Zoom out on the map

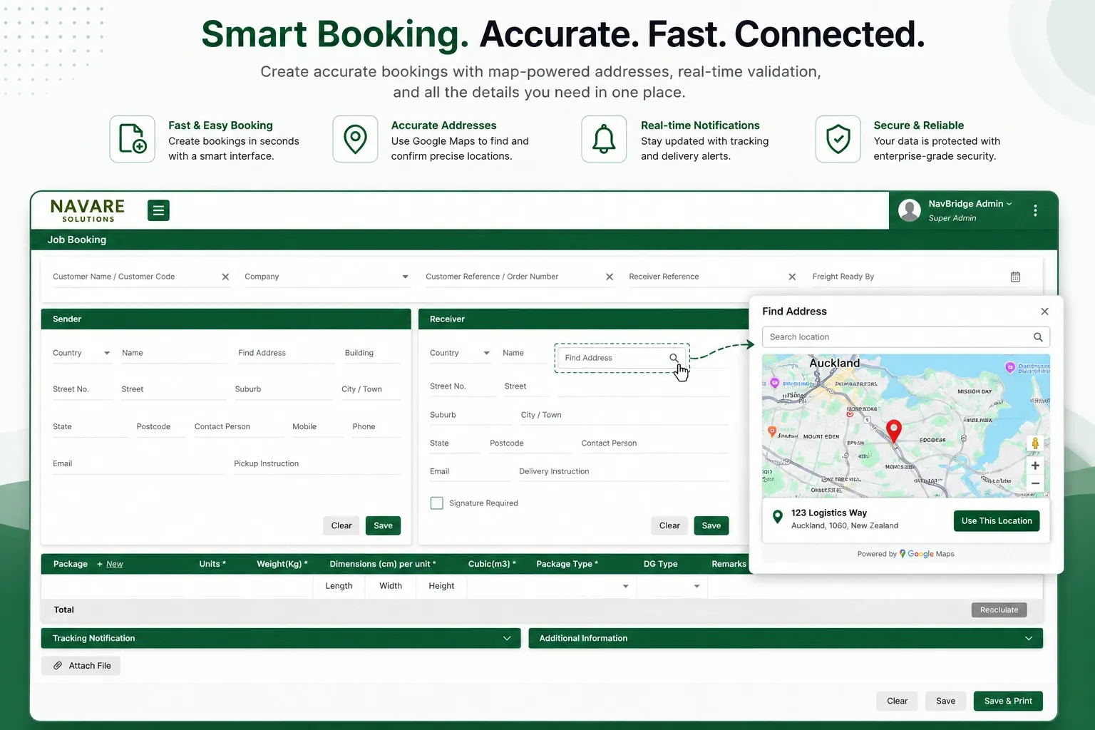1035,483
